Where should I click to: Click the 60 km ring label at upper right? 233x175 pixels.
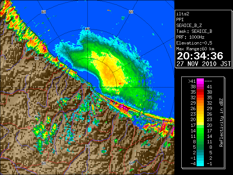[131, 12]
